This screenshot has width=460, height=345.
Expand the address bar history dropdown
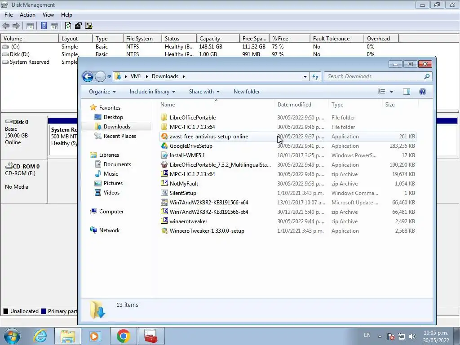point(305,76)
